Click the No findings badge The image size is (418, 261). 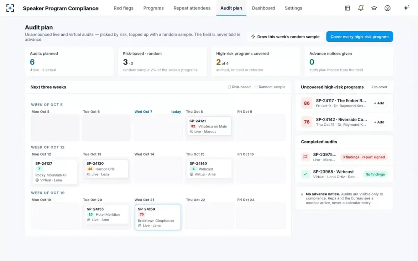[375, 174]
